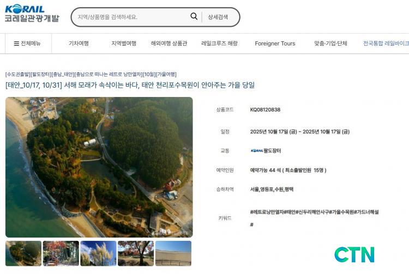Open the 기차여행 menu
Viewport: 409px width, 274px height.
79,44
